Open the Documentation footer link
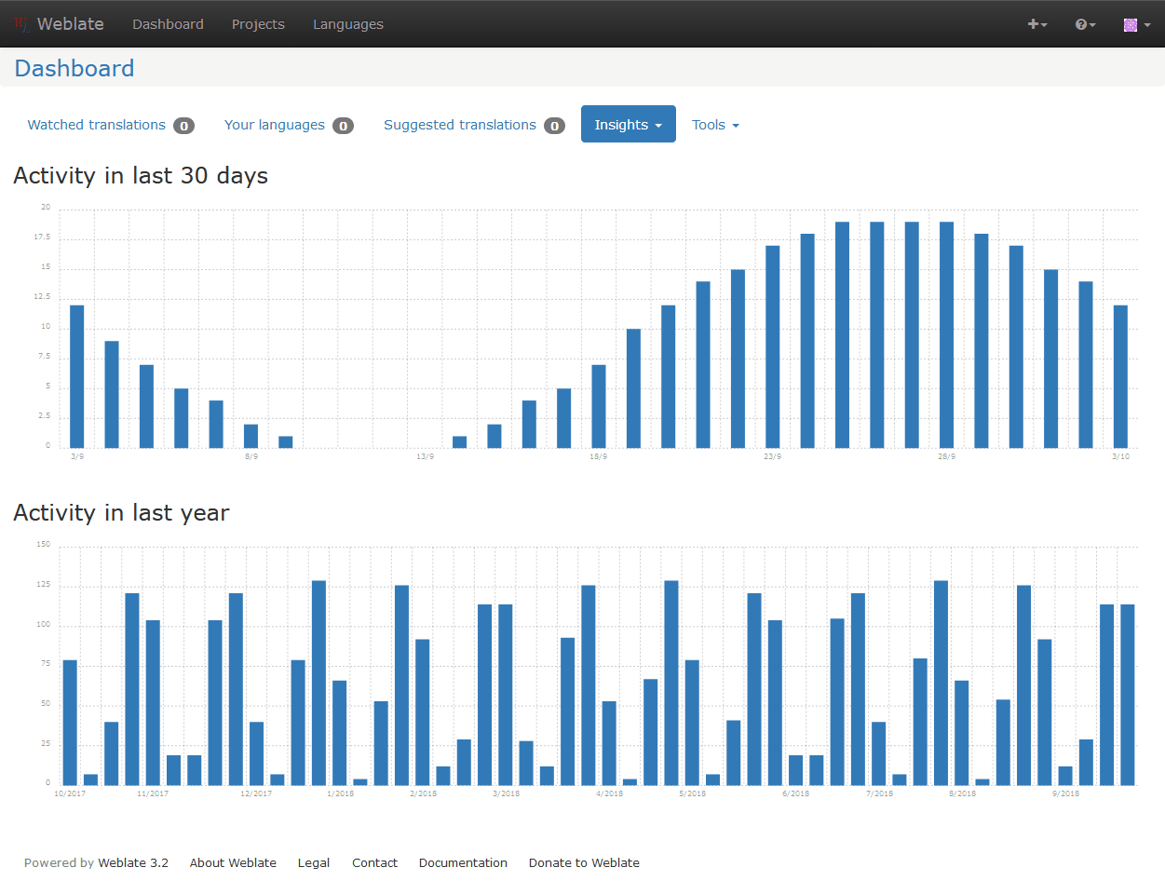Image resolution: width=1165 pixels, height=881 pixels. coord(463,863)
